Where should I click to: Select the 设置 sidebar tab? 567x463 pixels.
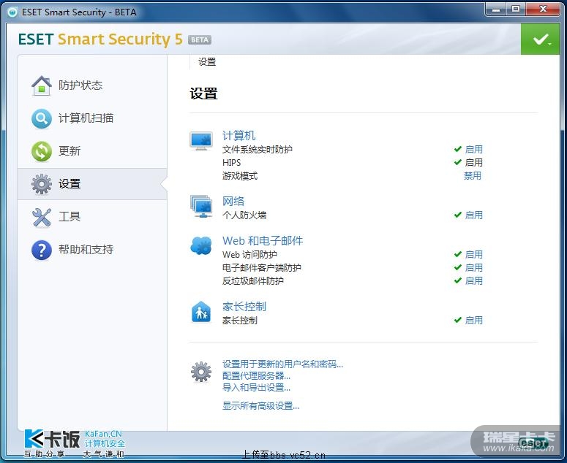tap(70, 184)
